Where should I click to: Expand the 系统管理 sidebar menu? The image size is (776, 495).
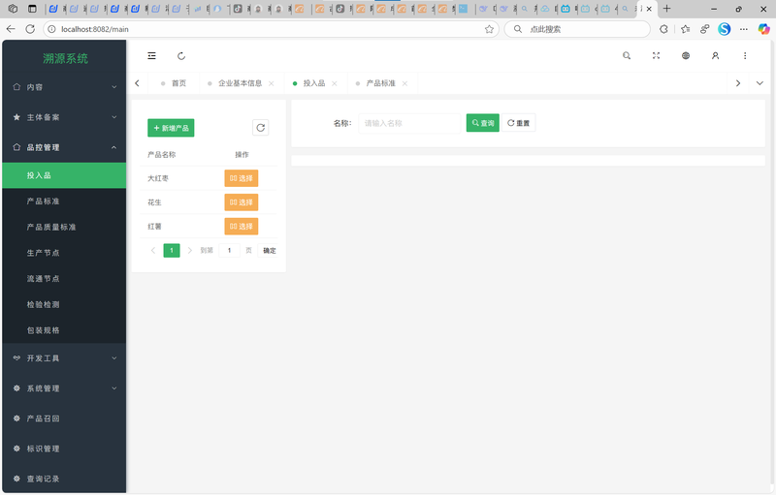(x=64, y=388)
